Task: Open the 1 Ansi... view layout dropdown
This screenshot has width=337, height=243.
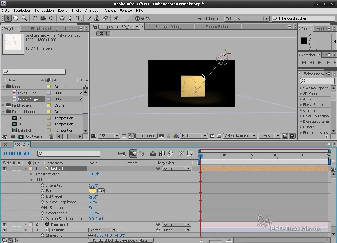Action: coord(269,136)
